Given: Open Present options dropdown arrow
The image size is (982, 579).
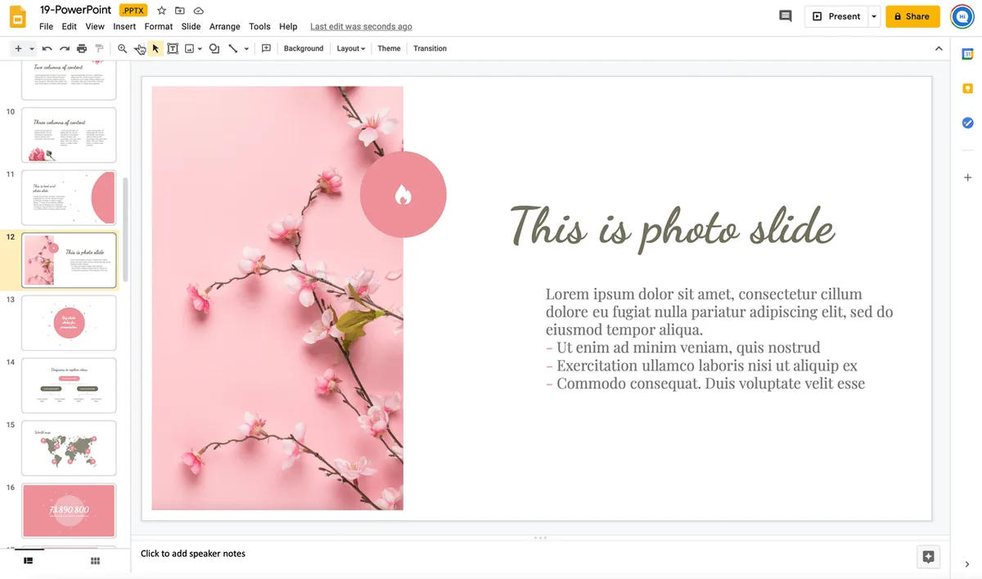Looking at the screenshot, I should (874, 16).
